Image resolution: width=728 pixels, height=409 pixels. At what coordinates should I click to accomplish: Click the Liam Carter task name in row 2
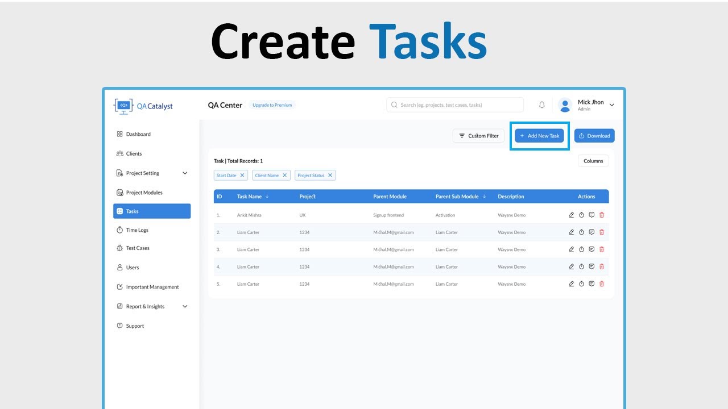point(248,232)
